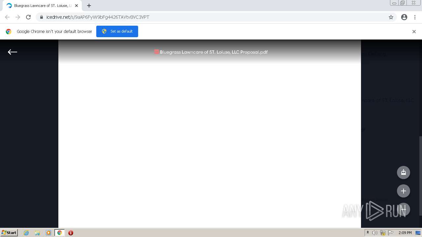The image size is (422, 237).
Task: Open Windows Explorer folder on taskbar
Action: [x=37, y=233]
